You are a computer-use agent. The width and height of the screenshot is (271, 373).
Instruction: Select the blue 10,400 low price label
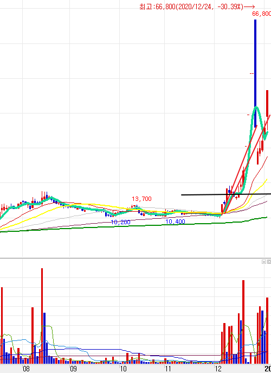(175, 222)
